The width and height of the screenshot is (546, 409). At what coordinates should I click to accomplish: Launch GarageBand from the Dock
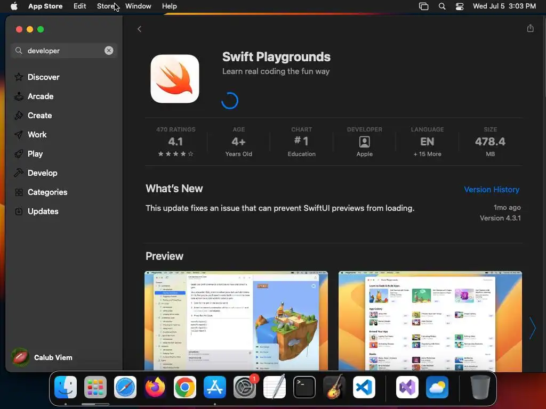point(334,387)
